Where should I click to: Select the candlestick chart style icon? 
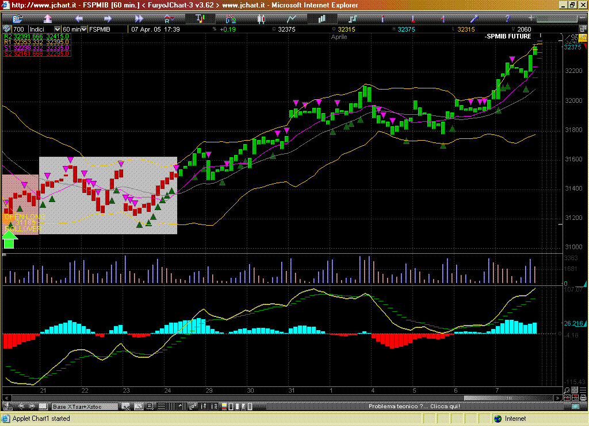[262, 18]
